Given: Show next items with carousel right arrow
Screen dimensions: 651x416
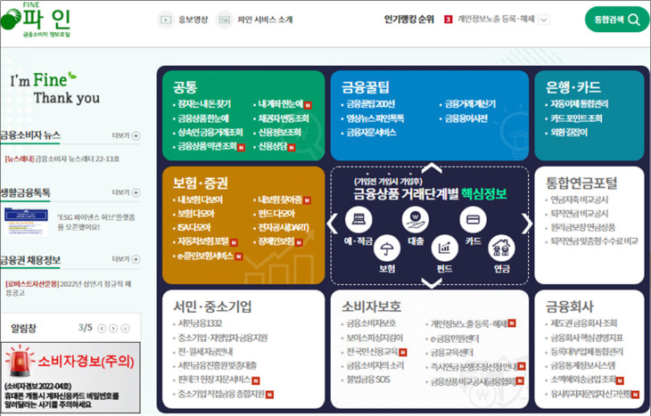Looking at the screenshot, I should (527, 224).
